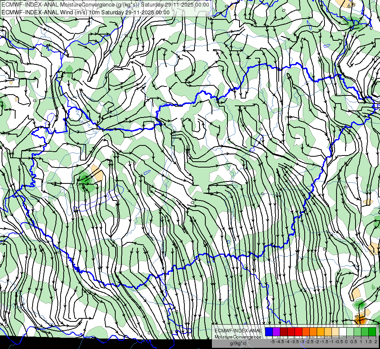Click the darkest green swatch left of 2
The height and width of the screenshot is (349, 380).
click(372, 332)
